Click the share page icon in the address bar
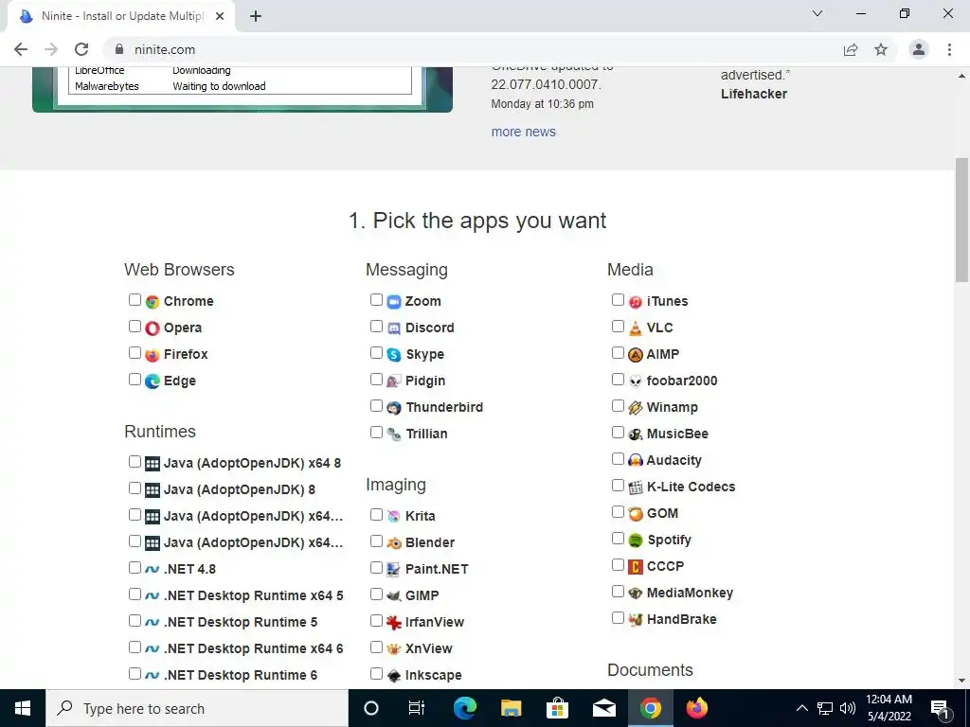This screenshot has height=727, width=970. [851, 49]
